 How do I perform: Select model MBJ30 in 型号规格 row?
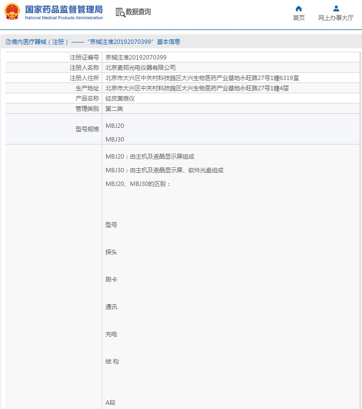[x=115, y=140]
